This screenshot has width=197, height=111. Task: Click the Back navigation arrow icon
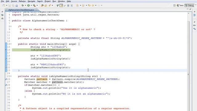[x=93, y=6]
